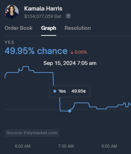Image resolution: width=131 pixels, height=154 pixels.
Task: Click the 8:00 AM axis label
Action: (x=109, y=146)
